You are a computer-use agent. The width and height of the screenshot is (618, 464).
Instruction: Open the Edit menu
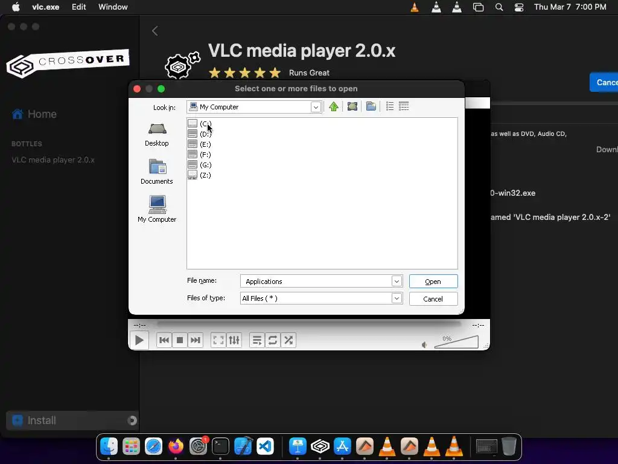pos(79,7)
